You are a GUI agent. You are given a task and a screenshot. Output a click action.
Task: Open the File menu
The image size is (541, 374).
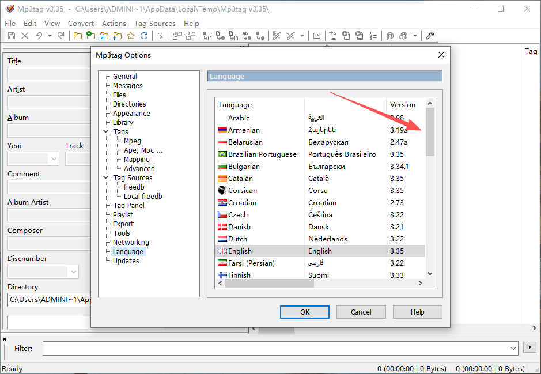click(x=10, y=23)
